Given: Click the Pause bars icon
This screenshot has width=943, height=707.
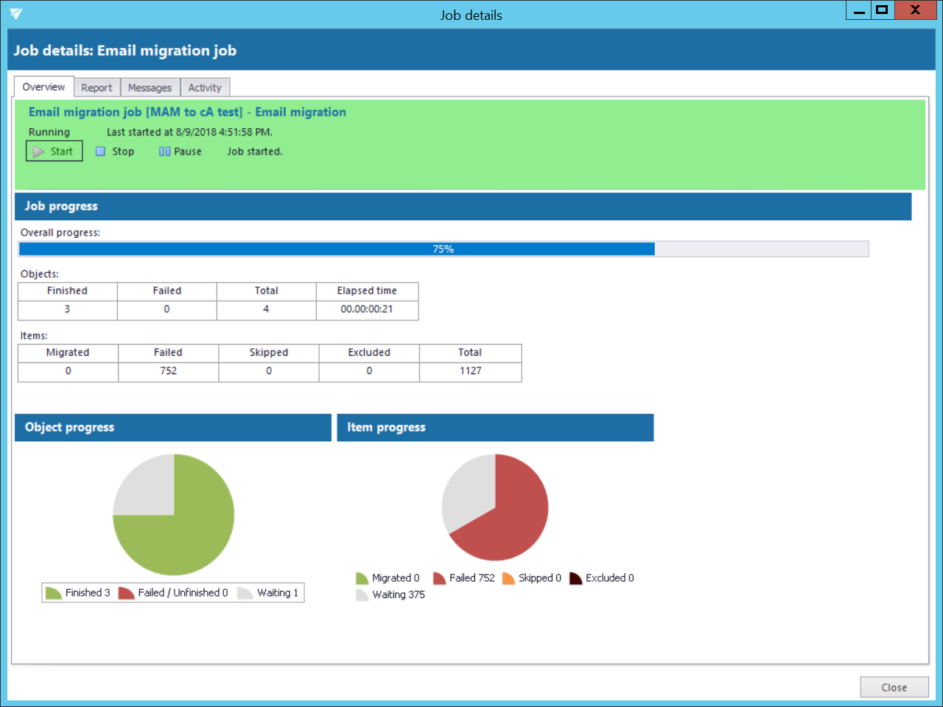Looking at the screenshot, I should pos(164,152).
